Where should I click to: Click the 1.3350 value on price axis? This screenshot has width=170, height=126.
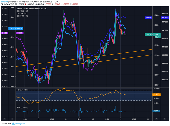pos(12,7)
